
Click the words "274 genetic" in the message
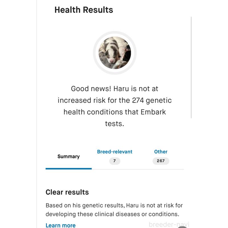pos(152,100)
